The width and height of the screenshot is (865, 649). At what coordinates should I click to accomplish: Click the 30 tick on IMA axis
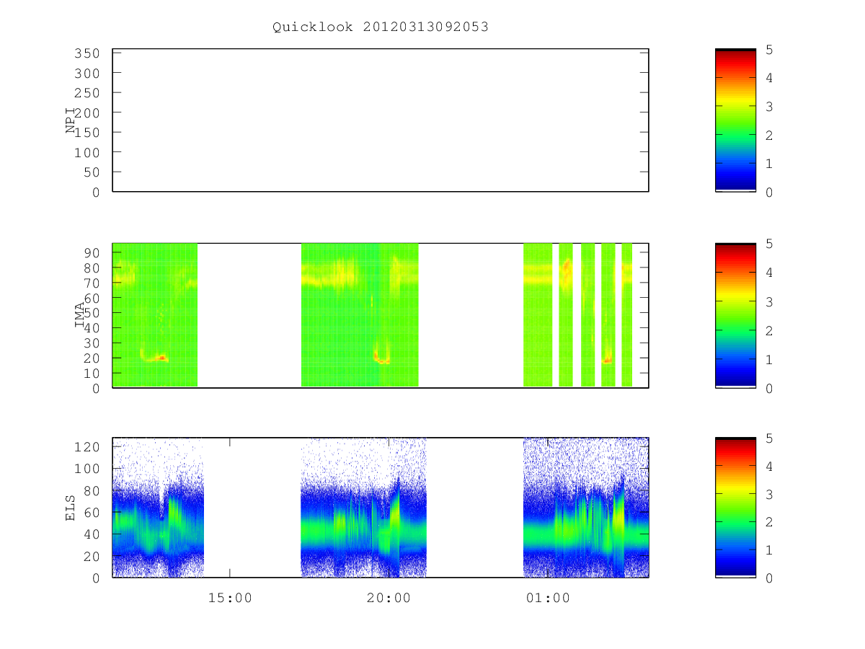(91, 343)
